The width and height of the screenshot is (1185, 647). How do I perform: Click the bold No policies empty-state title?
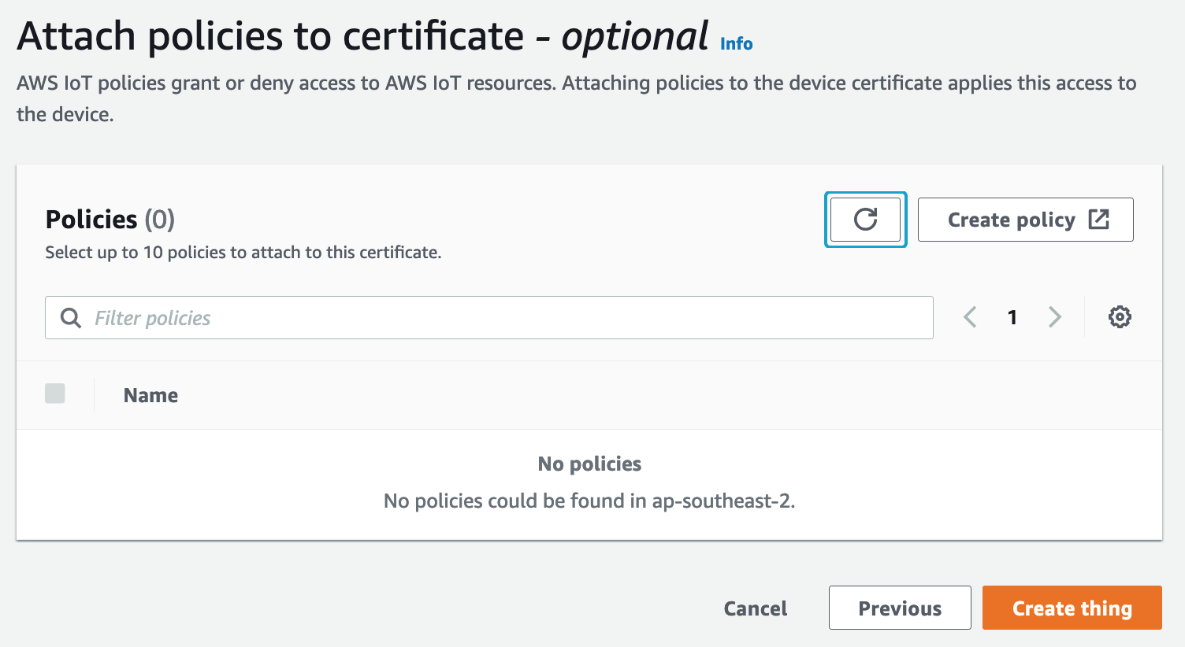point(589,464)
